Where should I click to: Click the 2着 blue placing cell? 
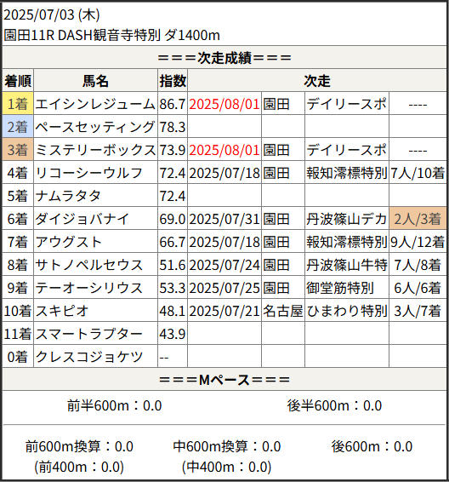click(18, 127)
